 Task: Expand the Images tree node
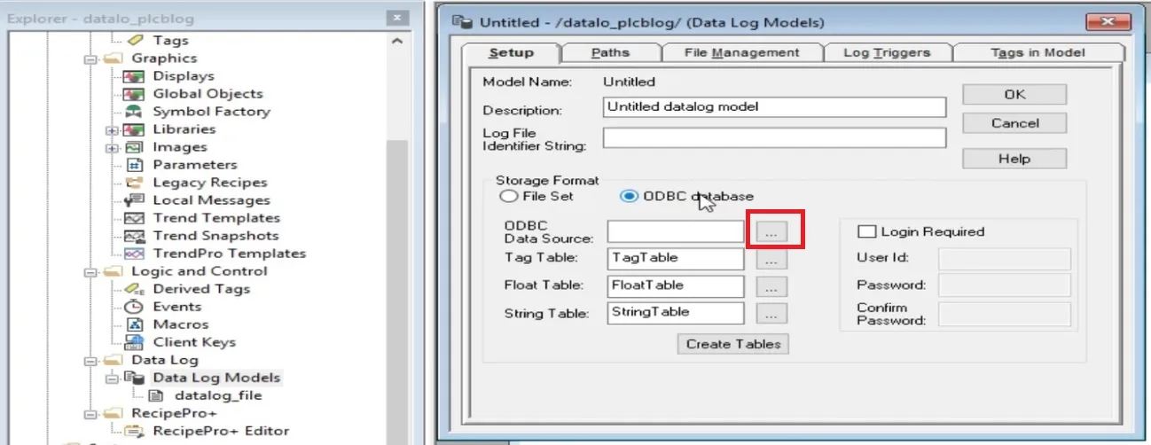112,147
